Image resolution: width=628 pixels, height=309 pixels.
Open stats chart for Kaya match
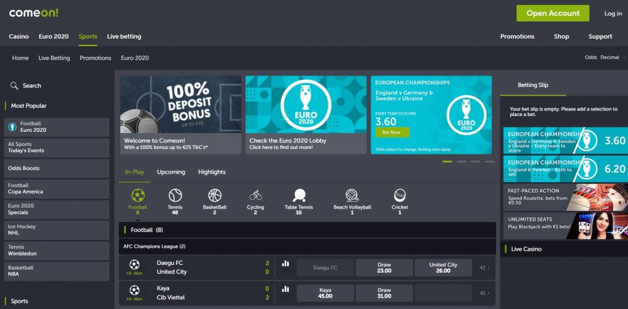tap(286, 289)
